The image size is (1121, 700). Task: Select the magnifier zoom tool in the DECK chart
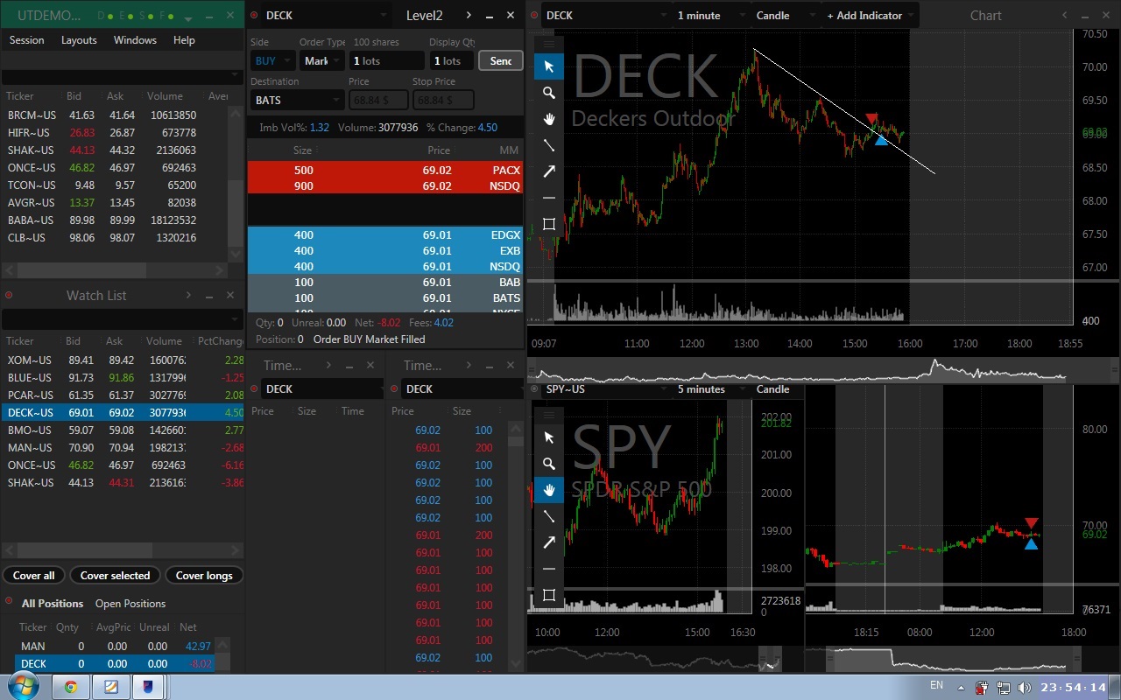point(549,93)
